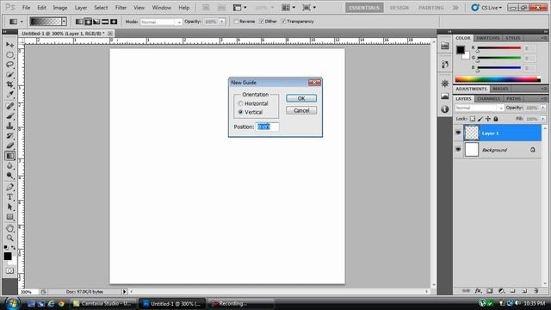Select the History Brush tool
This screenshot has height=310, width=551.
pos(9,136)
